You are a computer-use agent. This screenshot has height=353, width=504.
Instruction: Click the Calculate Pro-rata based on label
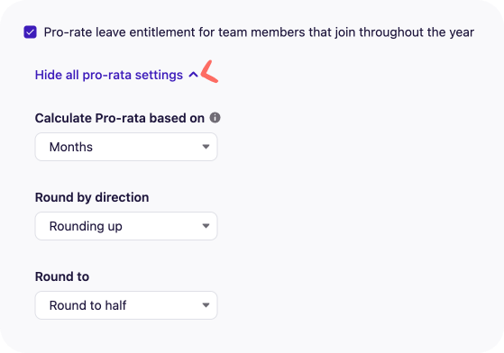(x=120, y=118)
